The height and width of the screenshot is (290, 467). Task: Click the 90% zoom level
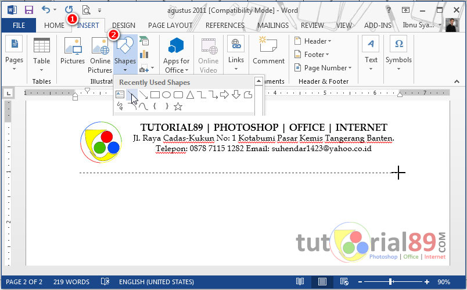443,282
